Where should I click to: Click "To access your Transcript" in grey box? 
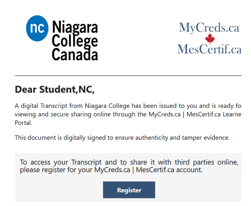pyautogui.click(x=55, y=162)
